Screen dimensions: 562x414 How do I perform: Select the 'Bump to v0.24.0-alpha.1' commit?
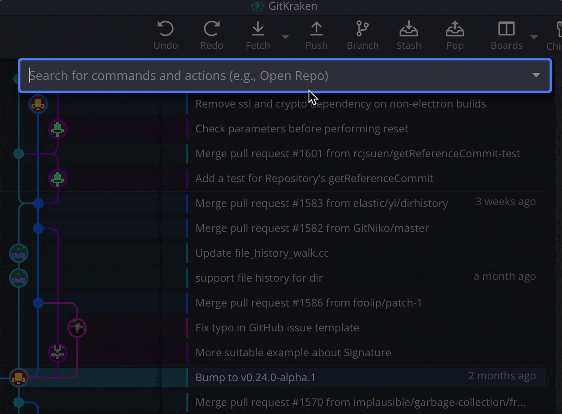click(x=255, y=378)
